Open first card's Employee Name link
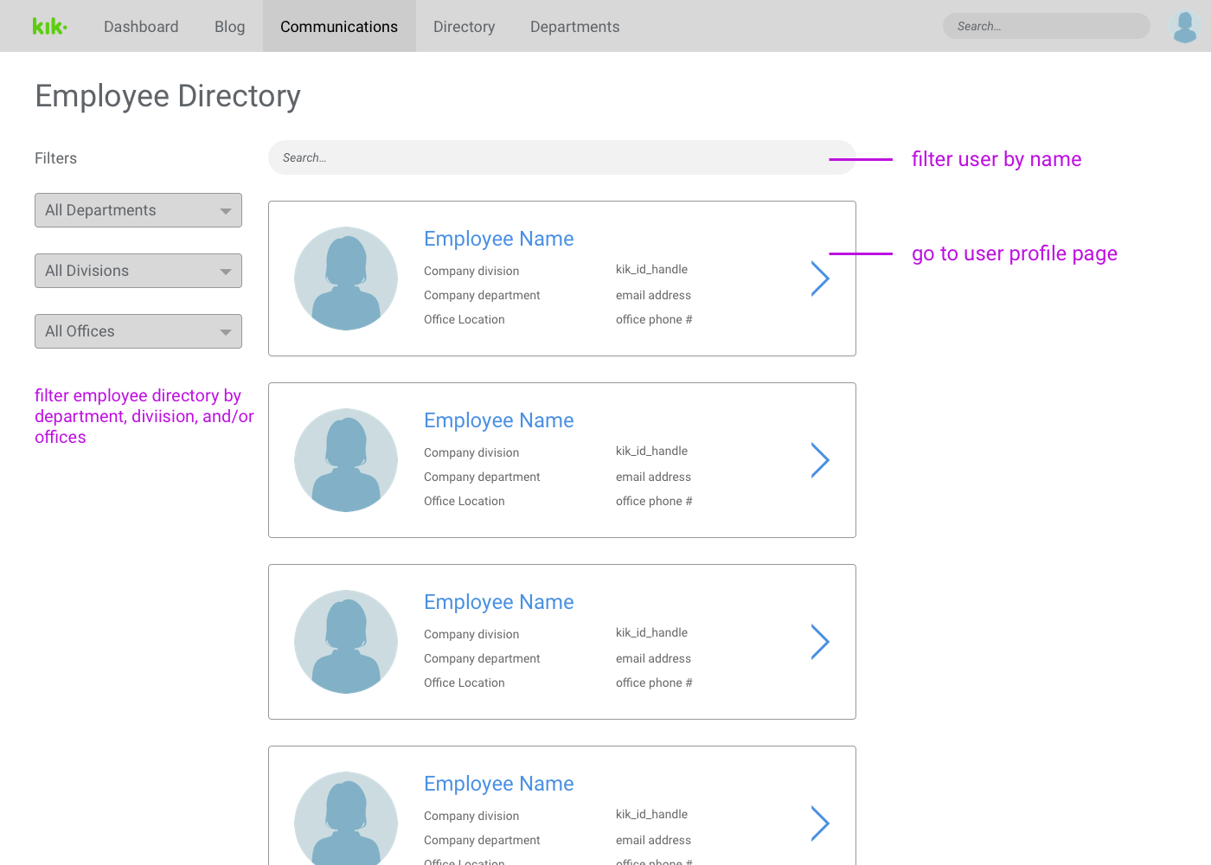This screenshot has height=865, width=1211. coord(499,239)
